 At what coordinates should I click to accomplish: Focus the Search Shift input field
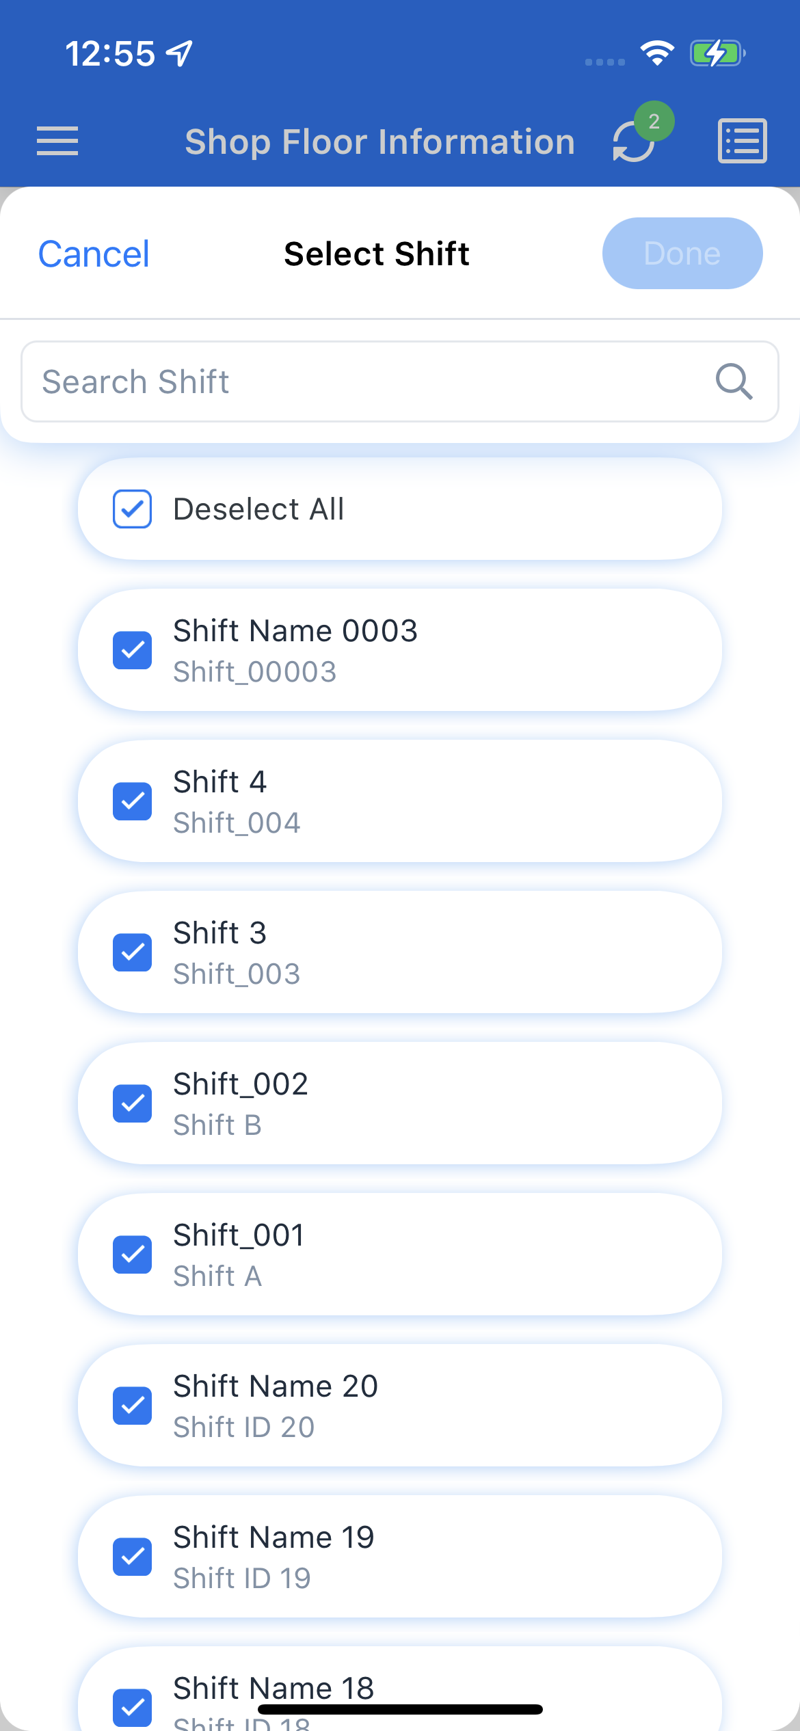[400, 381]
